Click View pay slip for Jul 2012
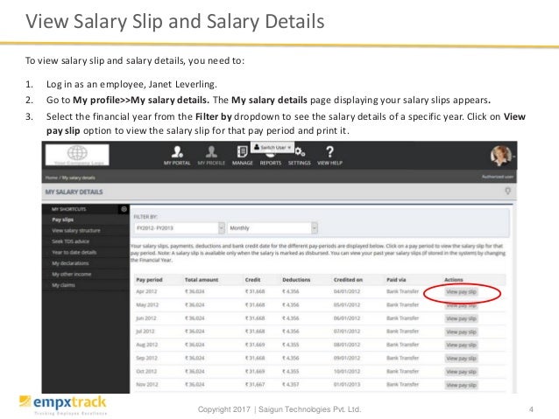Image resolution: width=559 pixels, height=419 pixels. coord(461,332)
